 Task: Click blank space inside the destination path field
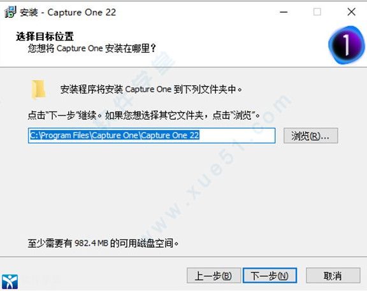click(236, 136)
